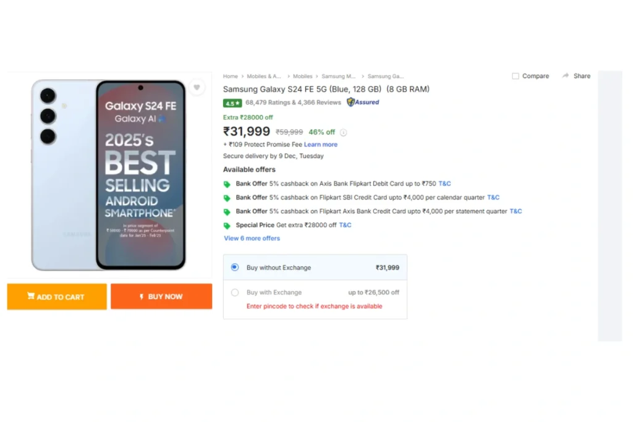Click the price info icon
633x422 pixels.
(x=344, y=132)
